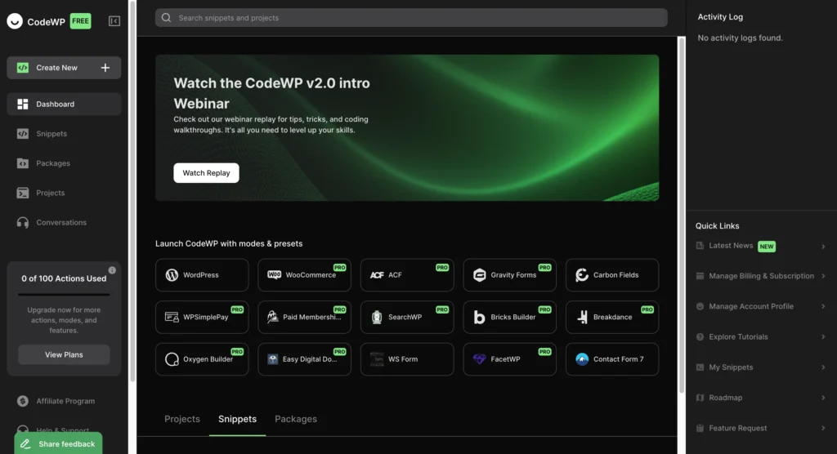Click the Easy Digital Downloads logo icon
This screenshot has height=454, width=837.
(273, 359)
